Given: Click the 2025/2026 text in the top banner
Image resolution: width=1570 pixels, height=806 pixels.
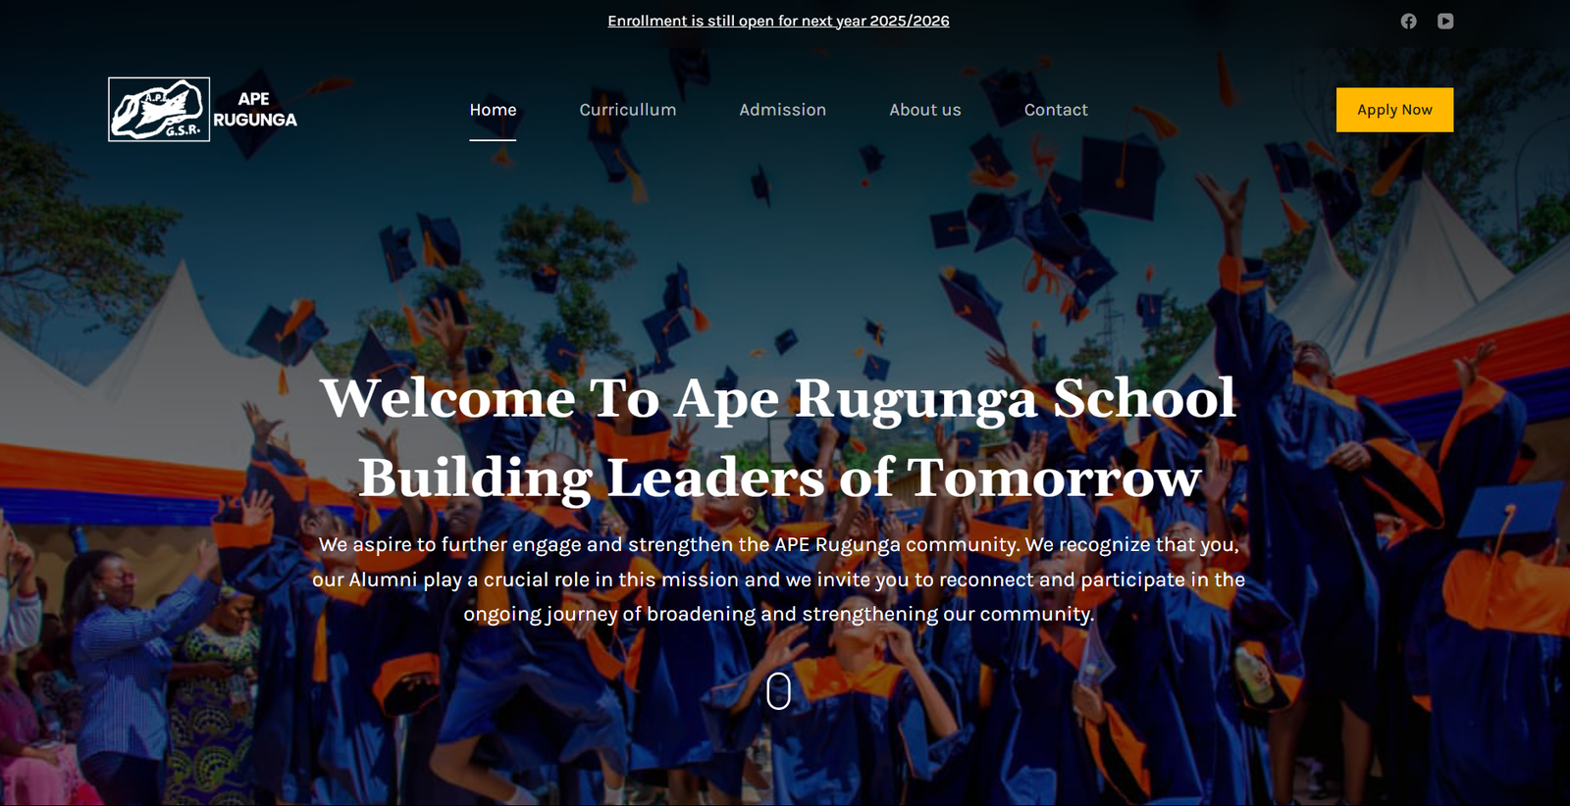Looking at the screenshot, I should (910, 21).
